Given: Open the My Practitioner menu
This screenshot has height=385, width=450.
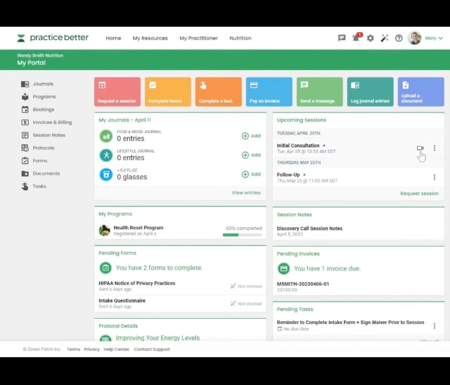Looking at the screenshot, I should point(199,38).
